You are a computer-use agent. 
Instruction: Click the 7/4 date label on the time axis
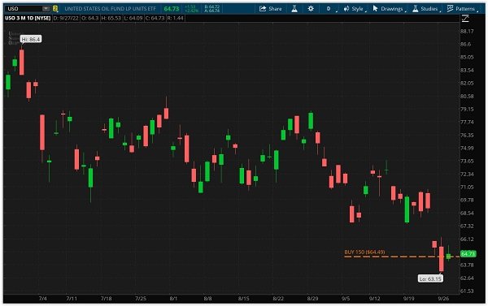pos(42,299)
